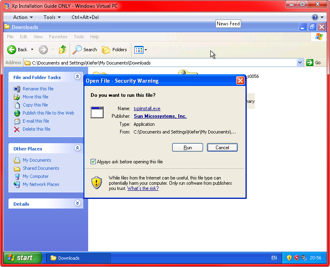Click the Views grid icon
This screenshot has width=330, height=267.
(x=139, y=50)
